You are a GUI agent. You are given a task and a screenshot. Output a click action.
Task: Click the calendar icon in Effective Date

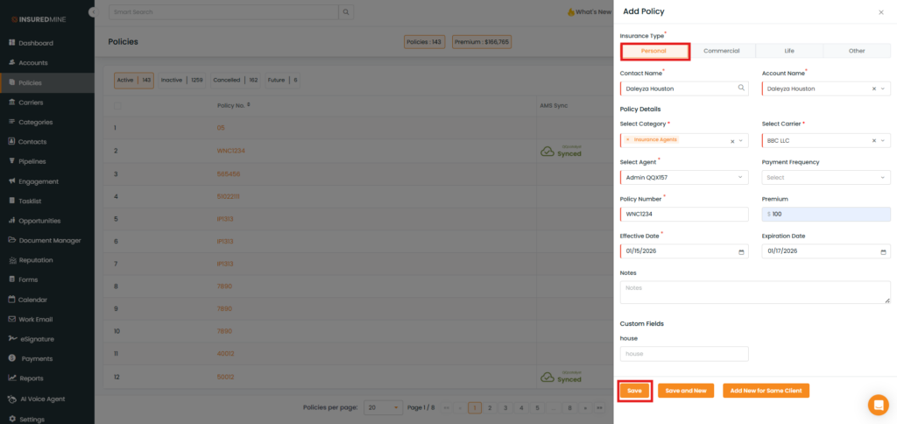[741, 251]
